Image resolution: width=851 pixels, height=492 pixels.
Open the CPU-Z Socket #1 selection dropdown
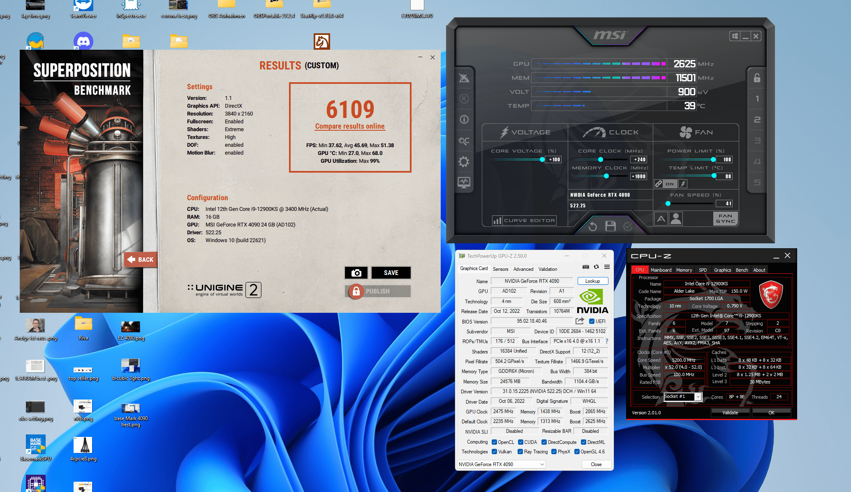(x=682, y=397)
